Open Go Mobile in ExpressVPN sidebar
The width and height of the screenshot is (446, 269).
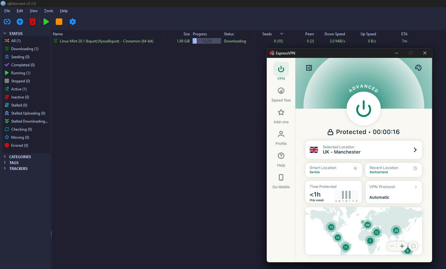click(281, 181)
